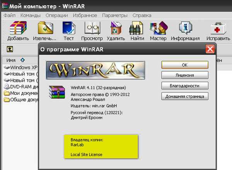Open the Файл menu
Screen dimensions: 232x170
click(x=9, y=15)
